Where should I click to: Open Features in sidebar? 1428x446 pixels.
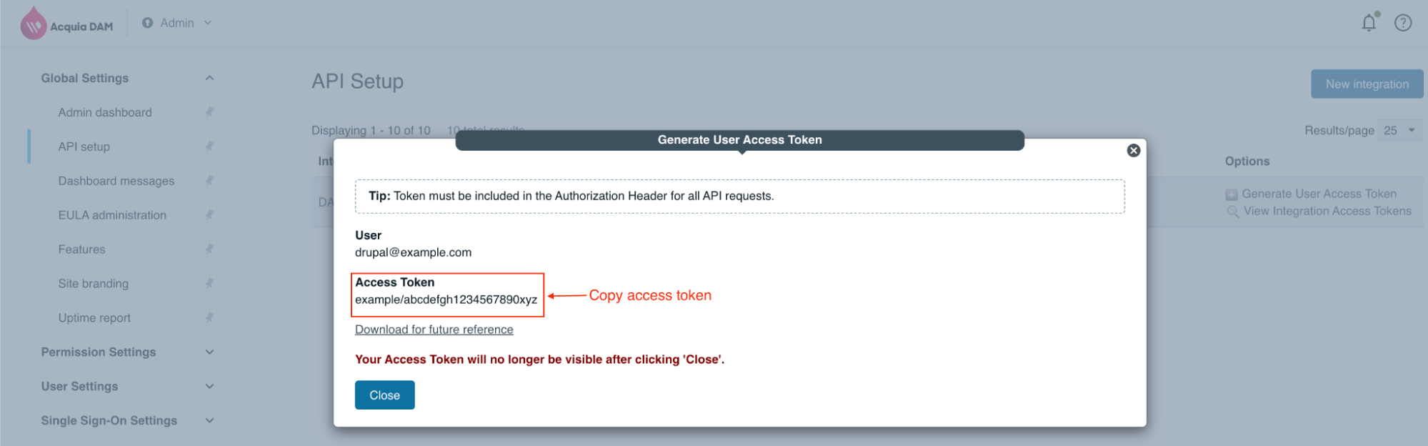pyautogui.click(x=81, y=249)
